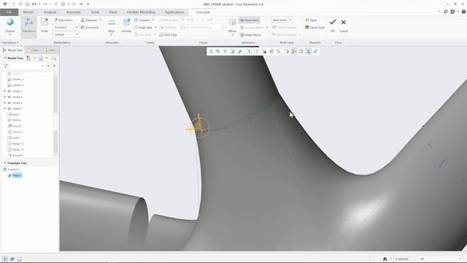This screenshot has width=467, height=263.
Task: Click the green OK checkmark
Action: pos(333,22)
